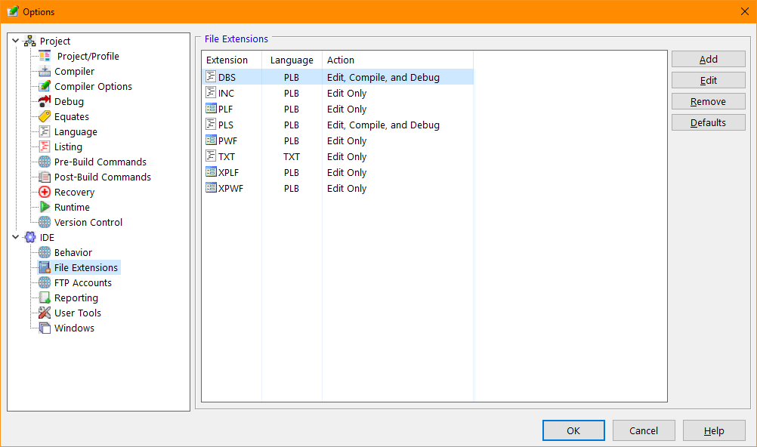The width and height of the screenshot is (757, 447).
Task: Click the TXT file type icon
Action: [x=209, y=156]
